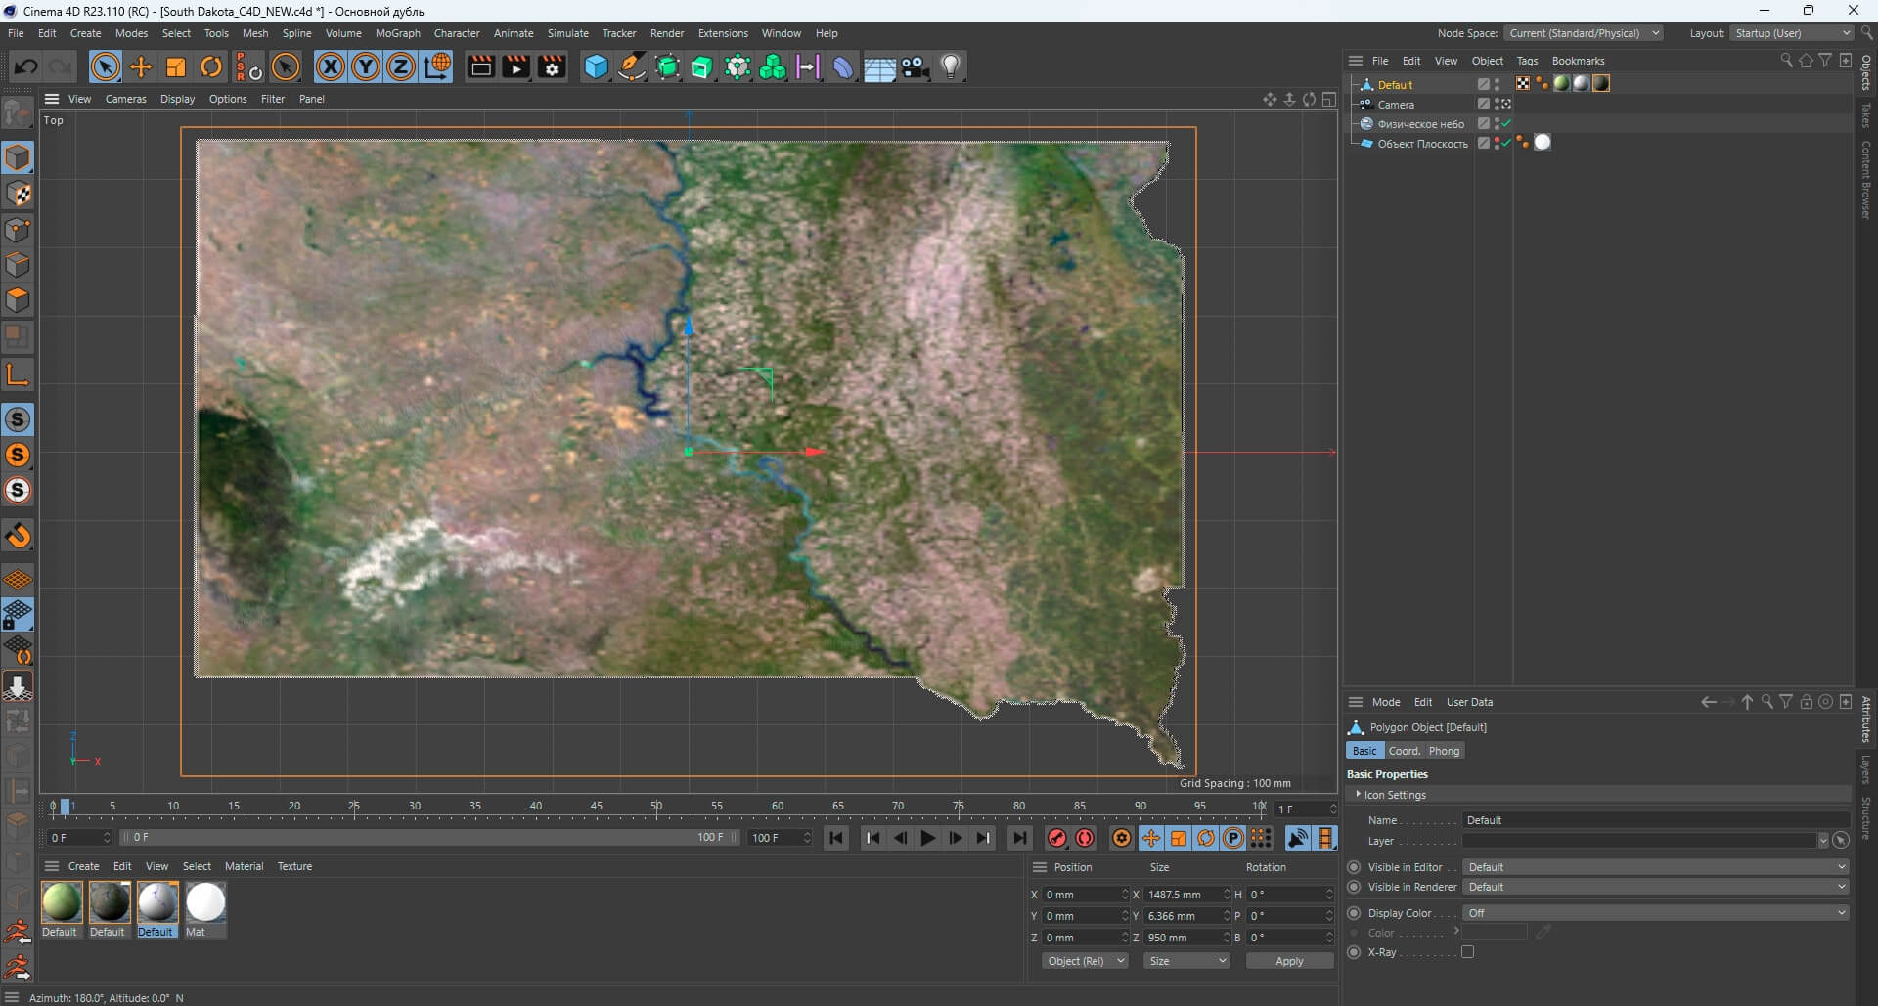The image size is (1878, 1006).
Task: Add a Cube primitive object
Action: 596,66
